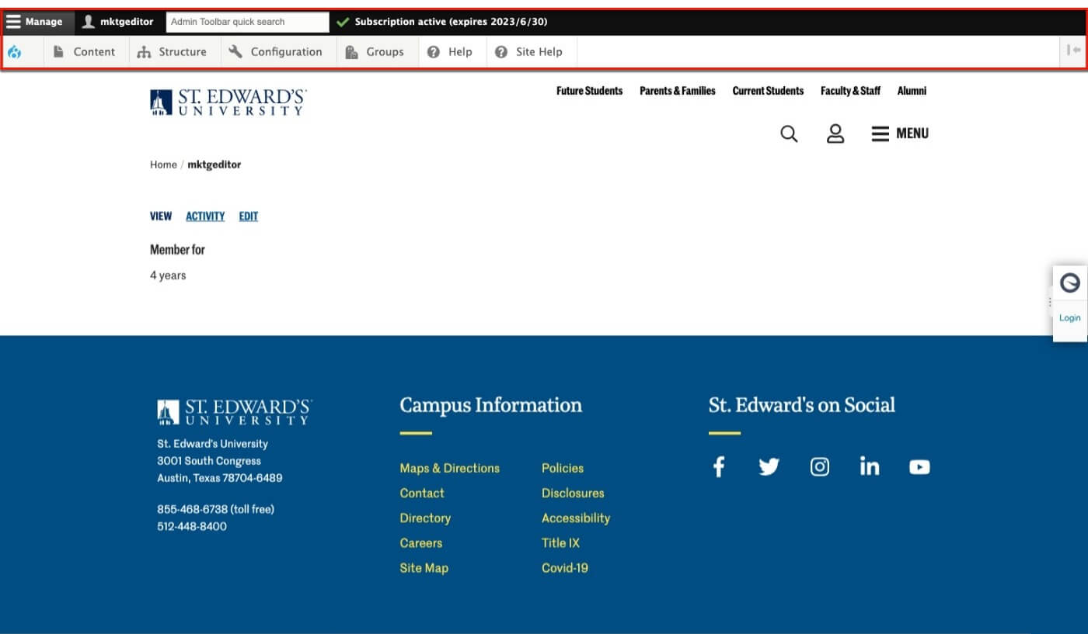Toggle the Manage admin toolbar tray
1088x634 pixels.
coord(35,22)
